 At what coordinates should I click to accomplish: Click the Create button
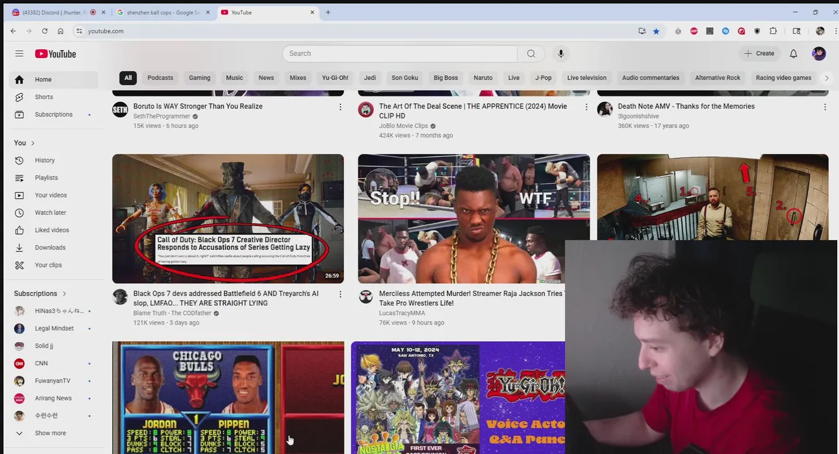[759, 54]
